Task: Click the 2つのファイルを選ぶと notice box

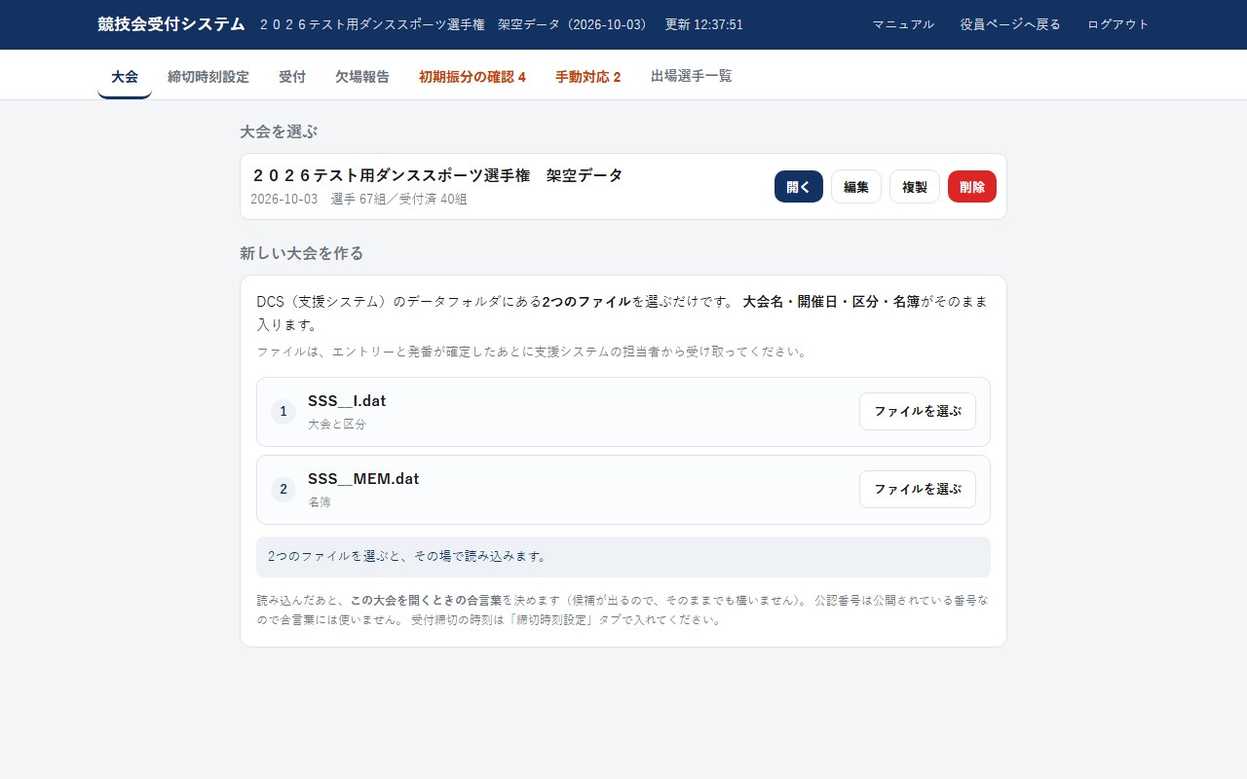Action: click(623, 557)
